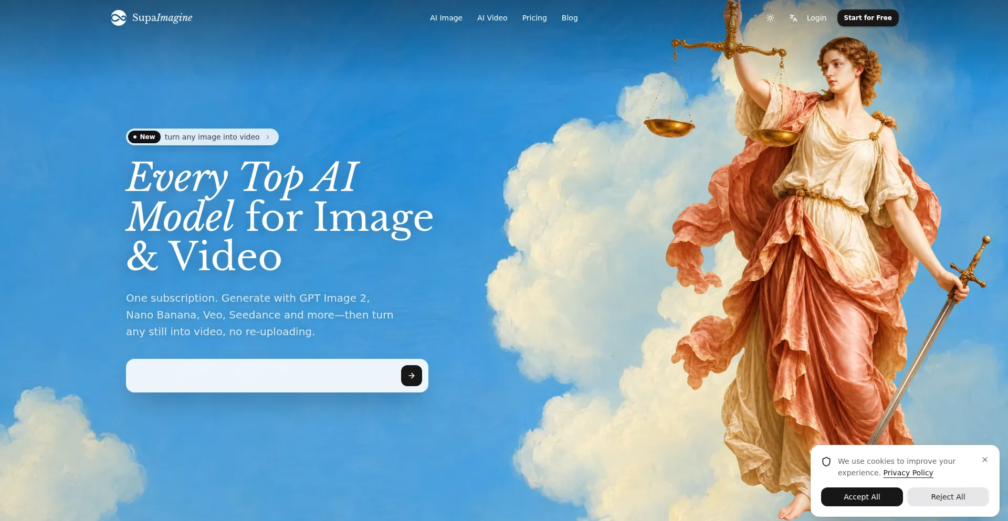Open the 'turn any image into video' announcement
Screen dimensions: 1008x521
click(x=202, y=137)
